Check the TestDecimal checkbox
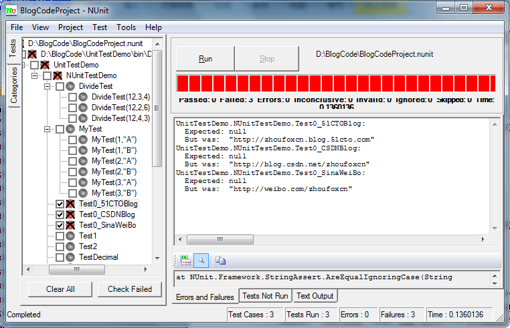The width and height of the screenshot is (510, 328). 60,258
